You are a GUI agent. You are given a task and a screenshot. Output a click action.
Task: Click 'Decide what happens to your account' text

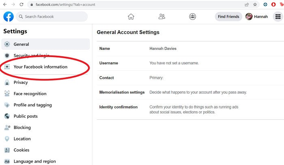pyautogui.click(x=198, y=92)
